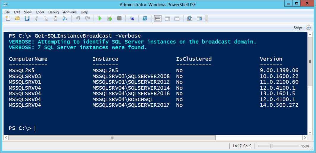The image size is (316, 153).
Task: Click the IsClustered column header
Action: click(194, 59)
